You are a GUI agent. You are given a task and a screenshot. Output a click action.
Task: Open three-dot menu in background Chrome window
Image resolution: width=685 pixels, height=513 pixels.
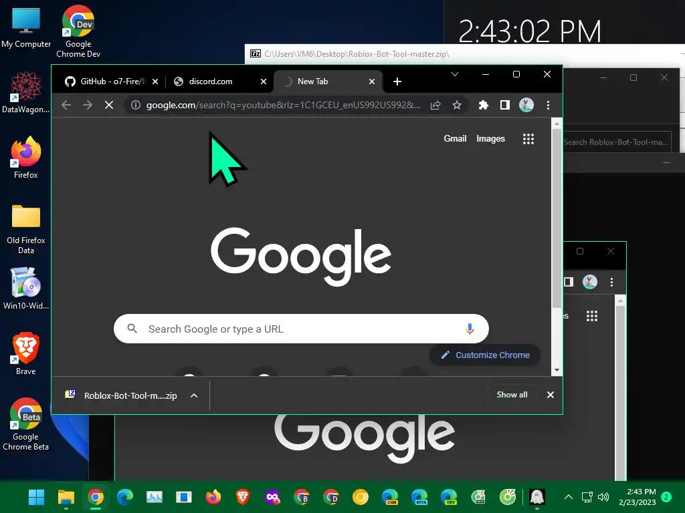pos(611,283)
